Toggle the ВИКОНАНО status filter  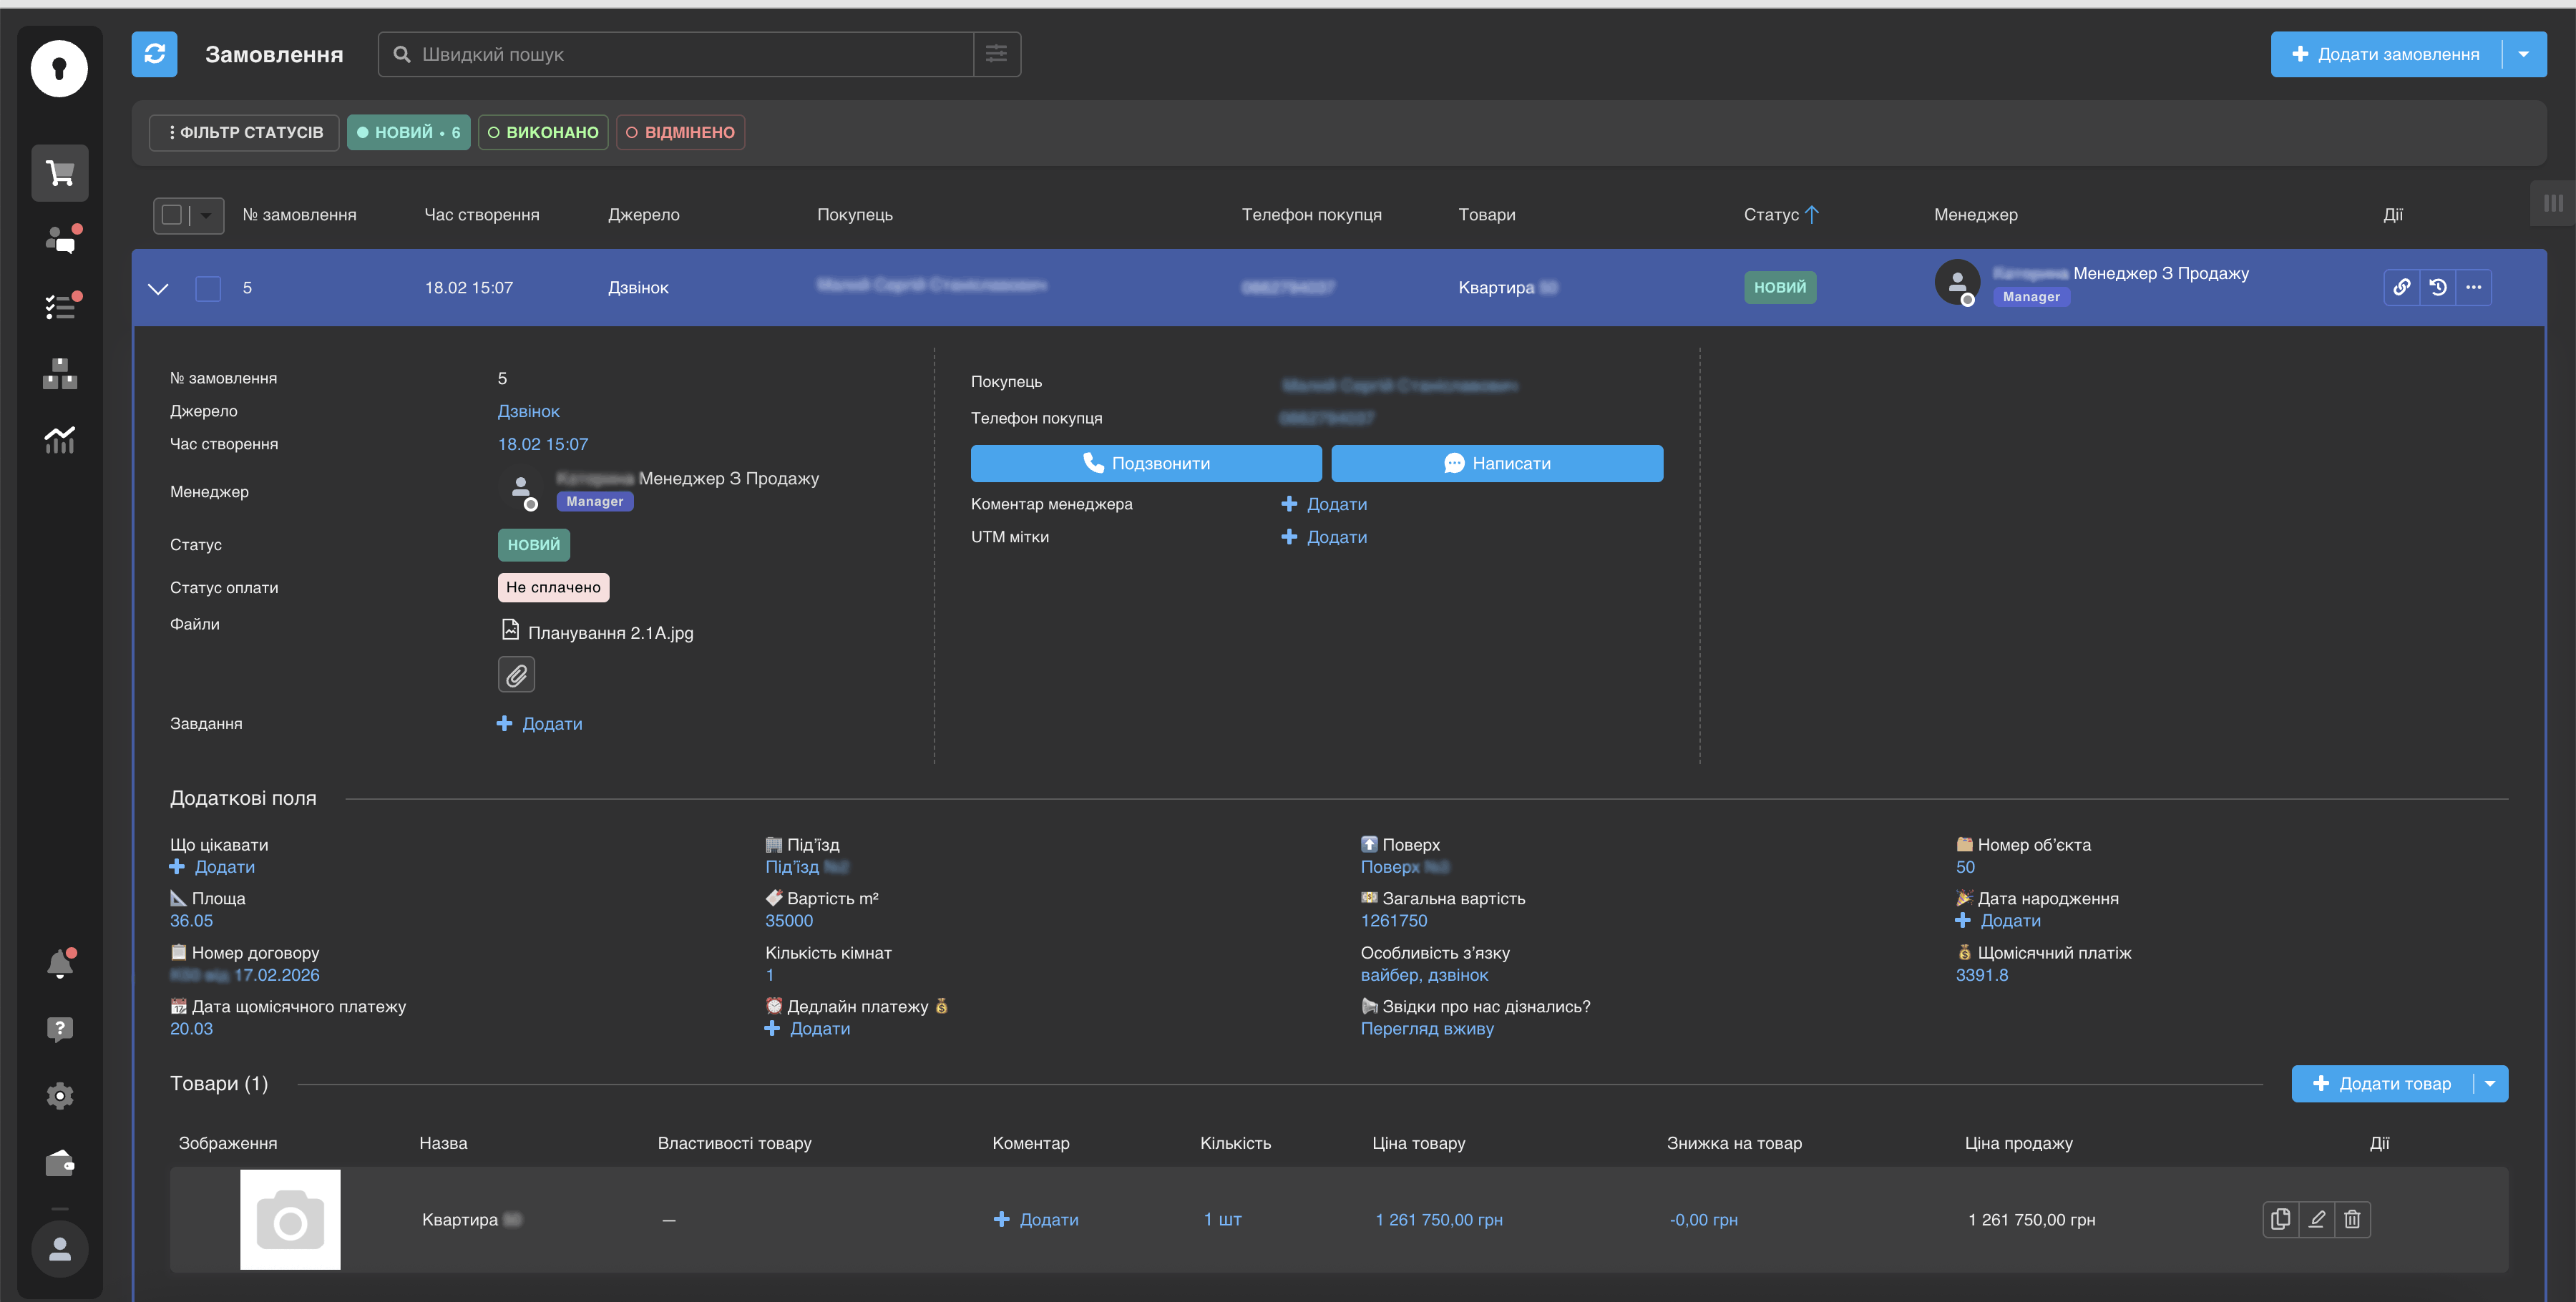pyautogui.click(x=543, y=132)
